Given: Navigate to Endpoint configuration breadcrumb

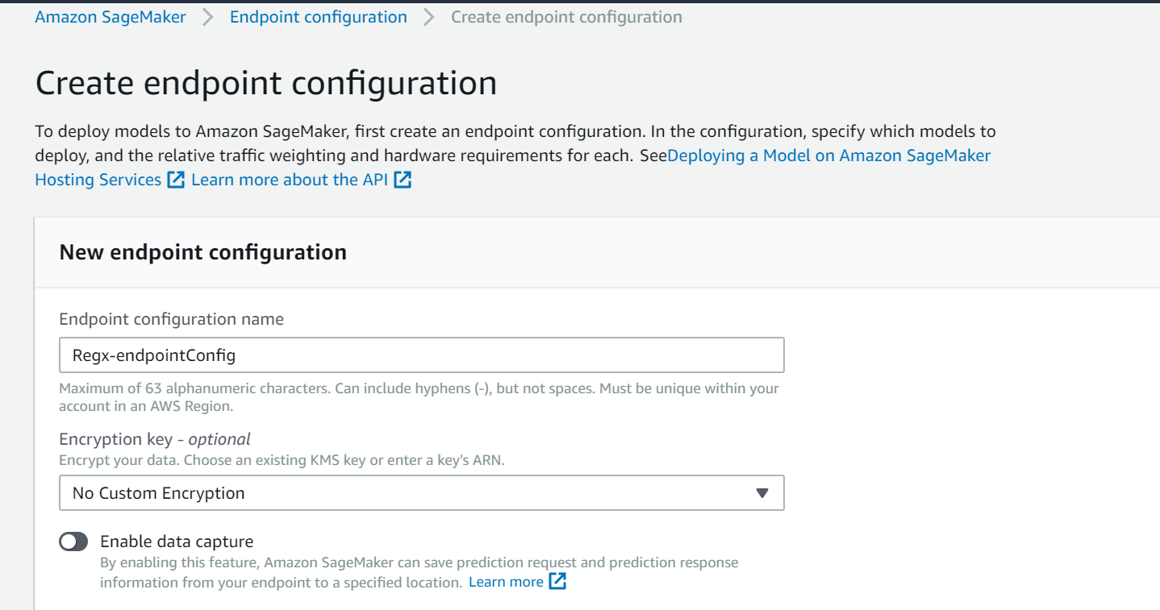Looking at the screenshot, I should [x=319, y=17].
